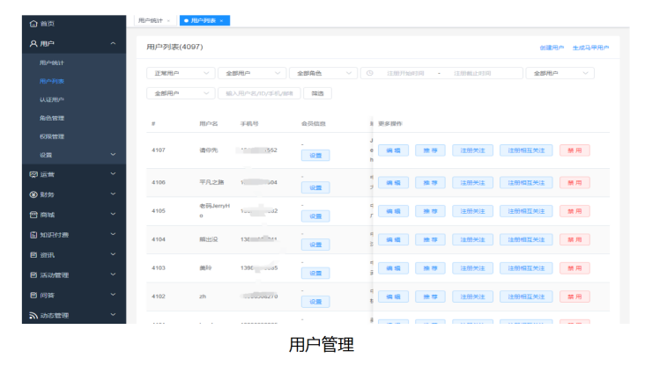Click the 商城 shop icon
652x366 pixels.
33,215
